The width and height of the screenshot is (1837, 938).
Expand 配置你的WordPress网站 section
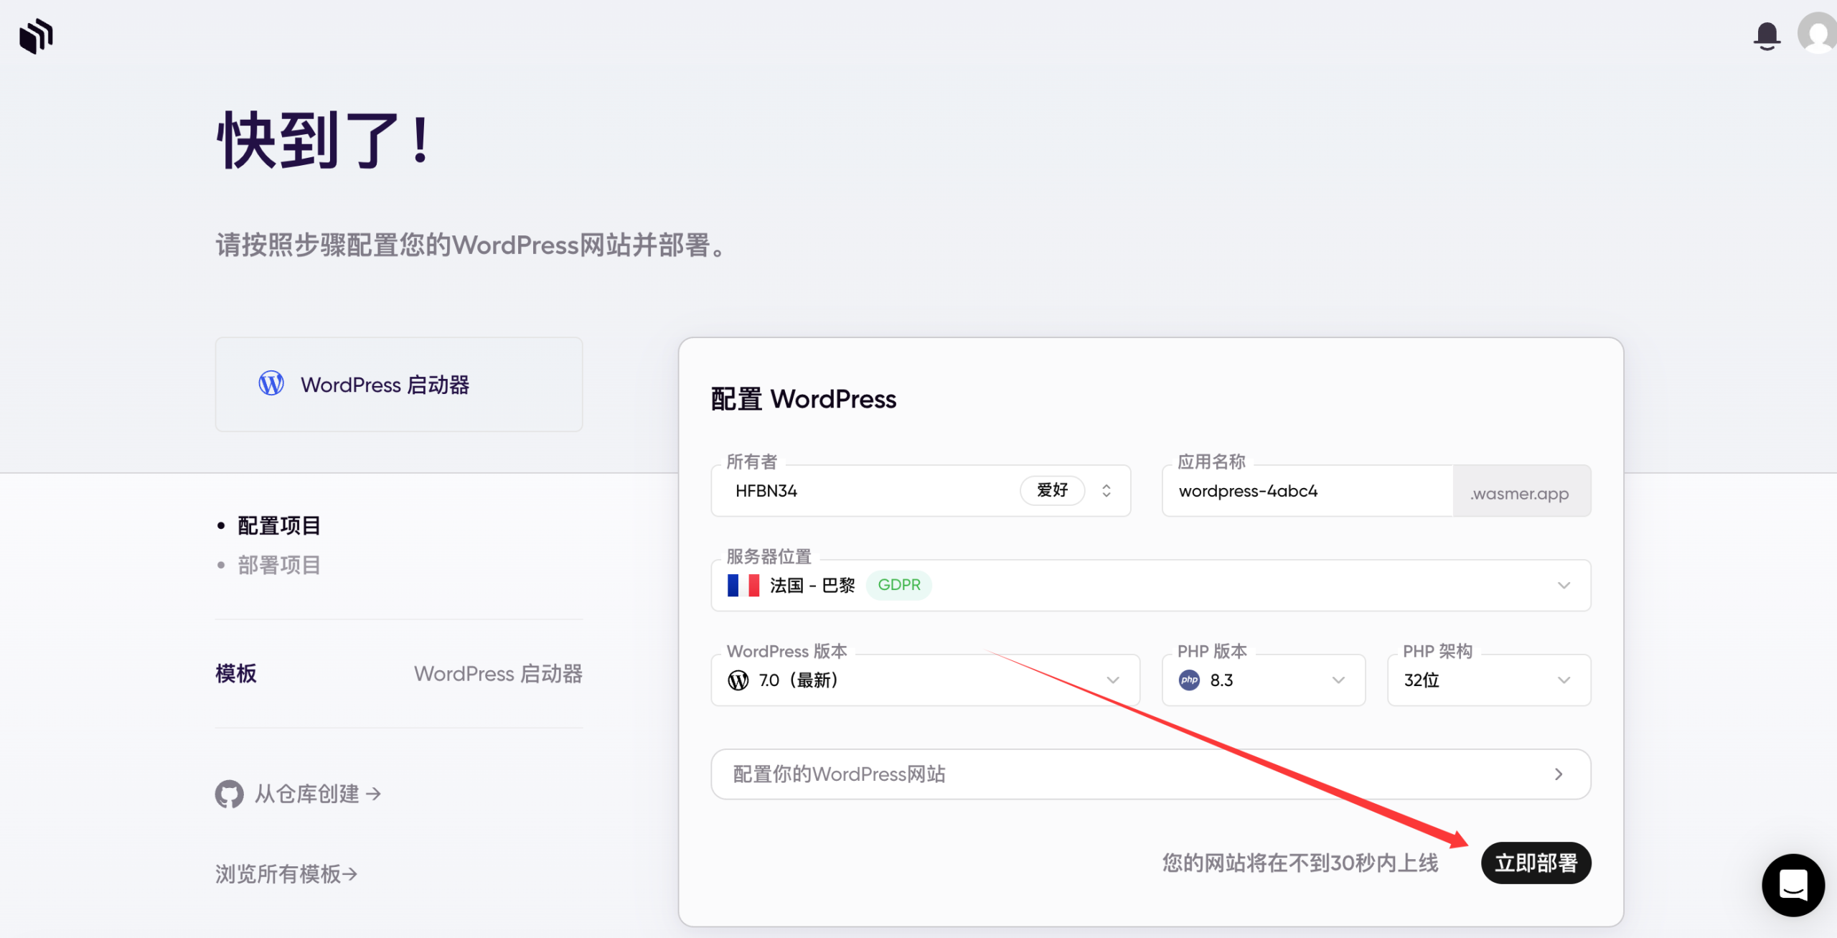[x=1151, y=774]
